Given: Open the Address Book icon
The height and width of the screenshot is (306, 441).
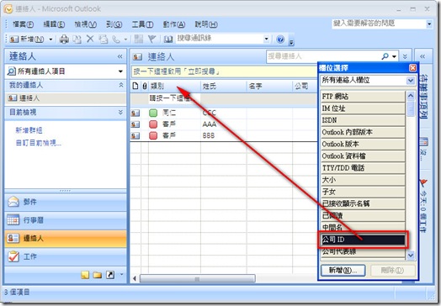Looking at the screenshot, I should (x=168, y=39).
